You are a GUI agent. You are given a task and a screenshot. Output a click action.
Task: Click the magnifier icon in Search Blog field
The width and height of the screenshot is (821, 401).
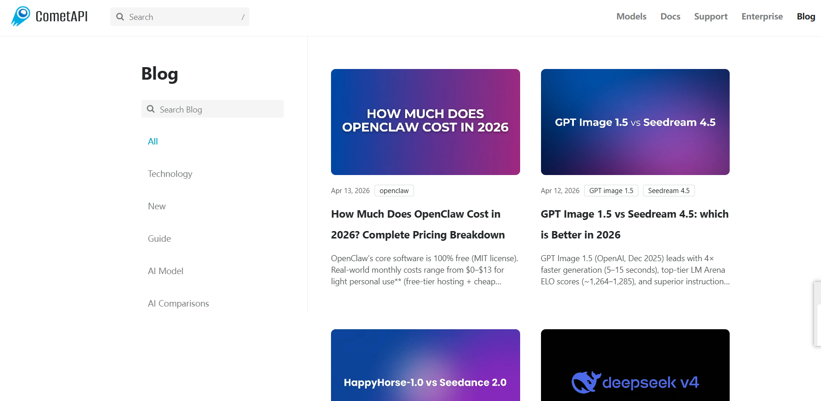pyautogui.click(x=151, y=109)
